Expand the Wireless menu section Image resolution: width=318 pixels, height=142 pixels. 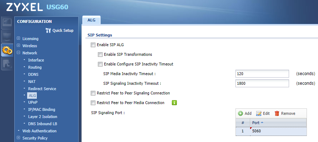(x=19, y=45)
